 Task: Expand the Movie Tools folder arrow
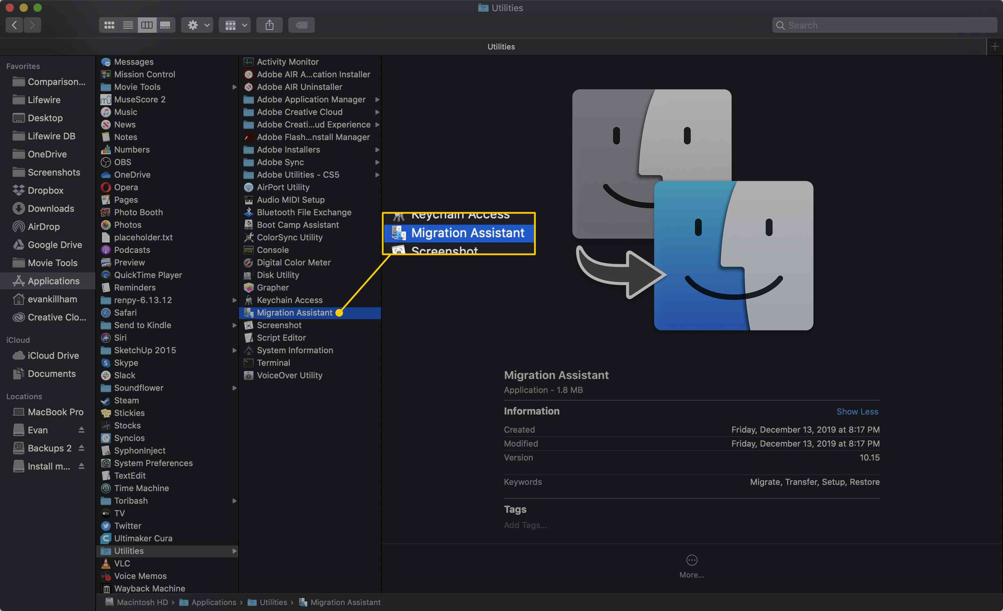(234, 87)
